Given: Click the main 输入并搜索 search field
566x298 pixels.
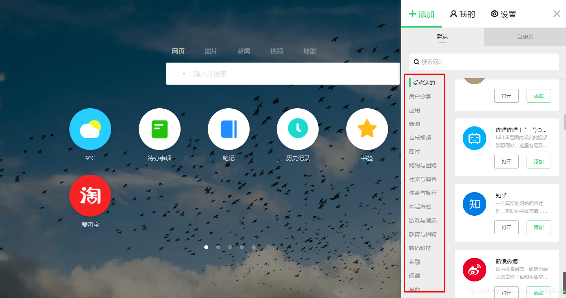Looking at the screenshot, I should (283, 74).
